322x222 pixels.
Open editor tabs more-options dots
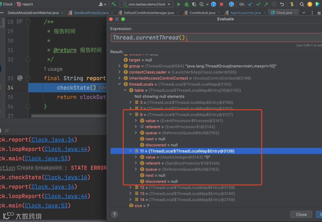tap(312, 13)
